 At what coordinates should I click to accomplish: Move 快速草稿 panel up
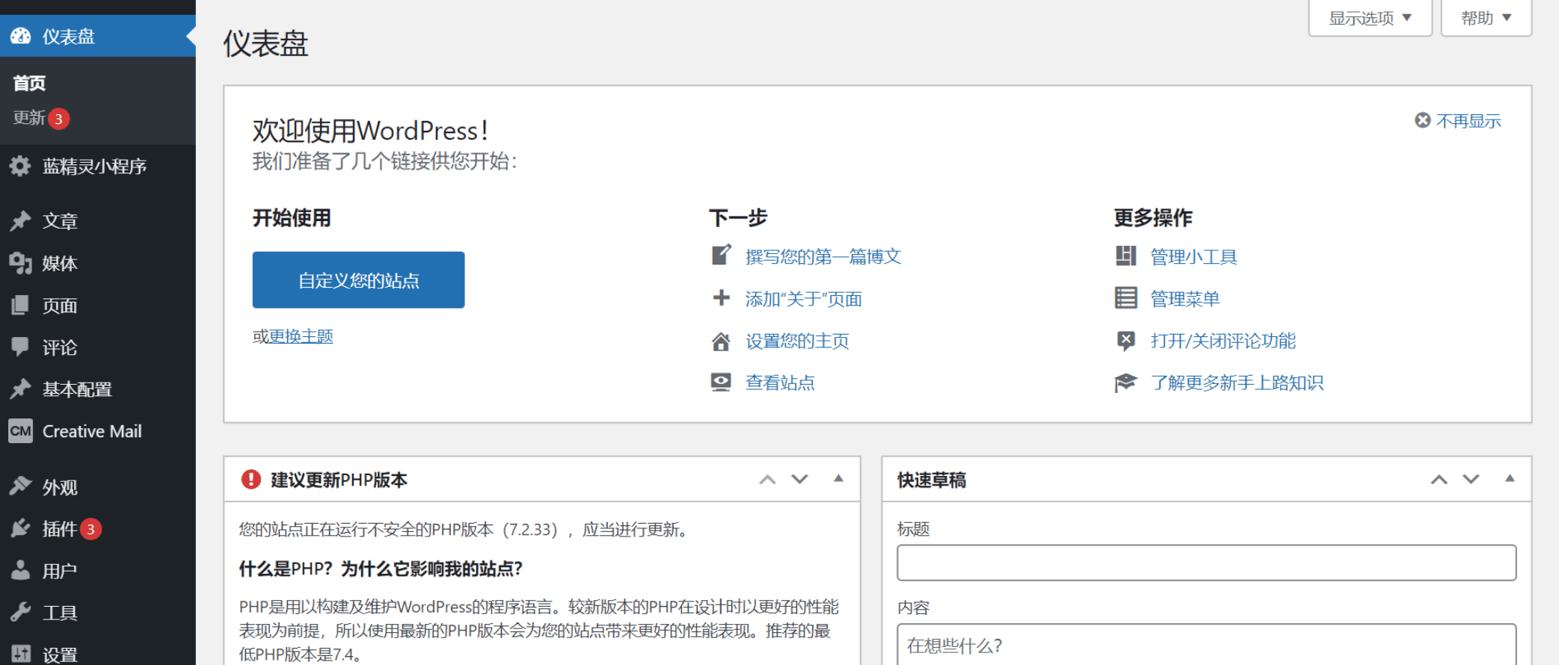pyautogui.click(x=1439, y=479)
